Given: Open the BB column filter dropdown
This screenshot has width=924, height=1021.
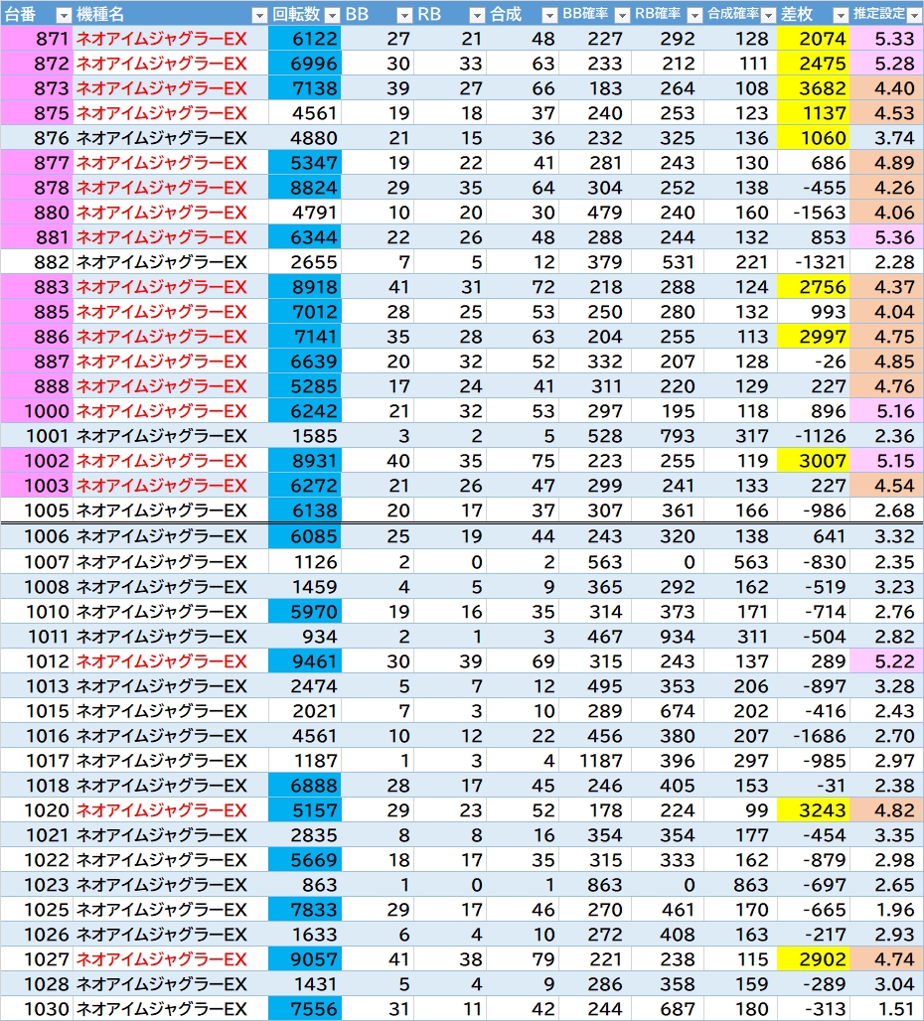Looking at the screenshot, I should coord(404,15).
